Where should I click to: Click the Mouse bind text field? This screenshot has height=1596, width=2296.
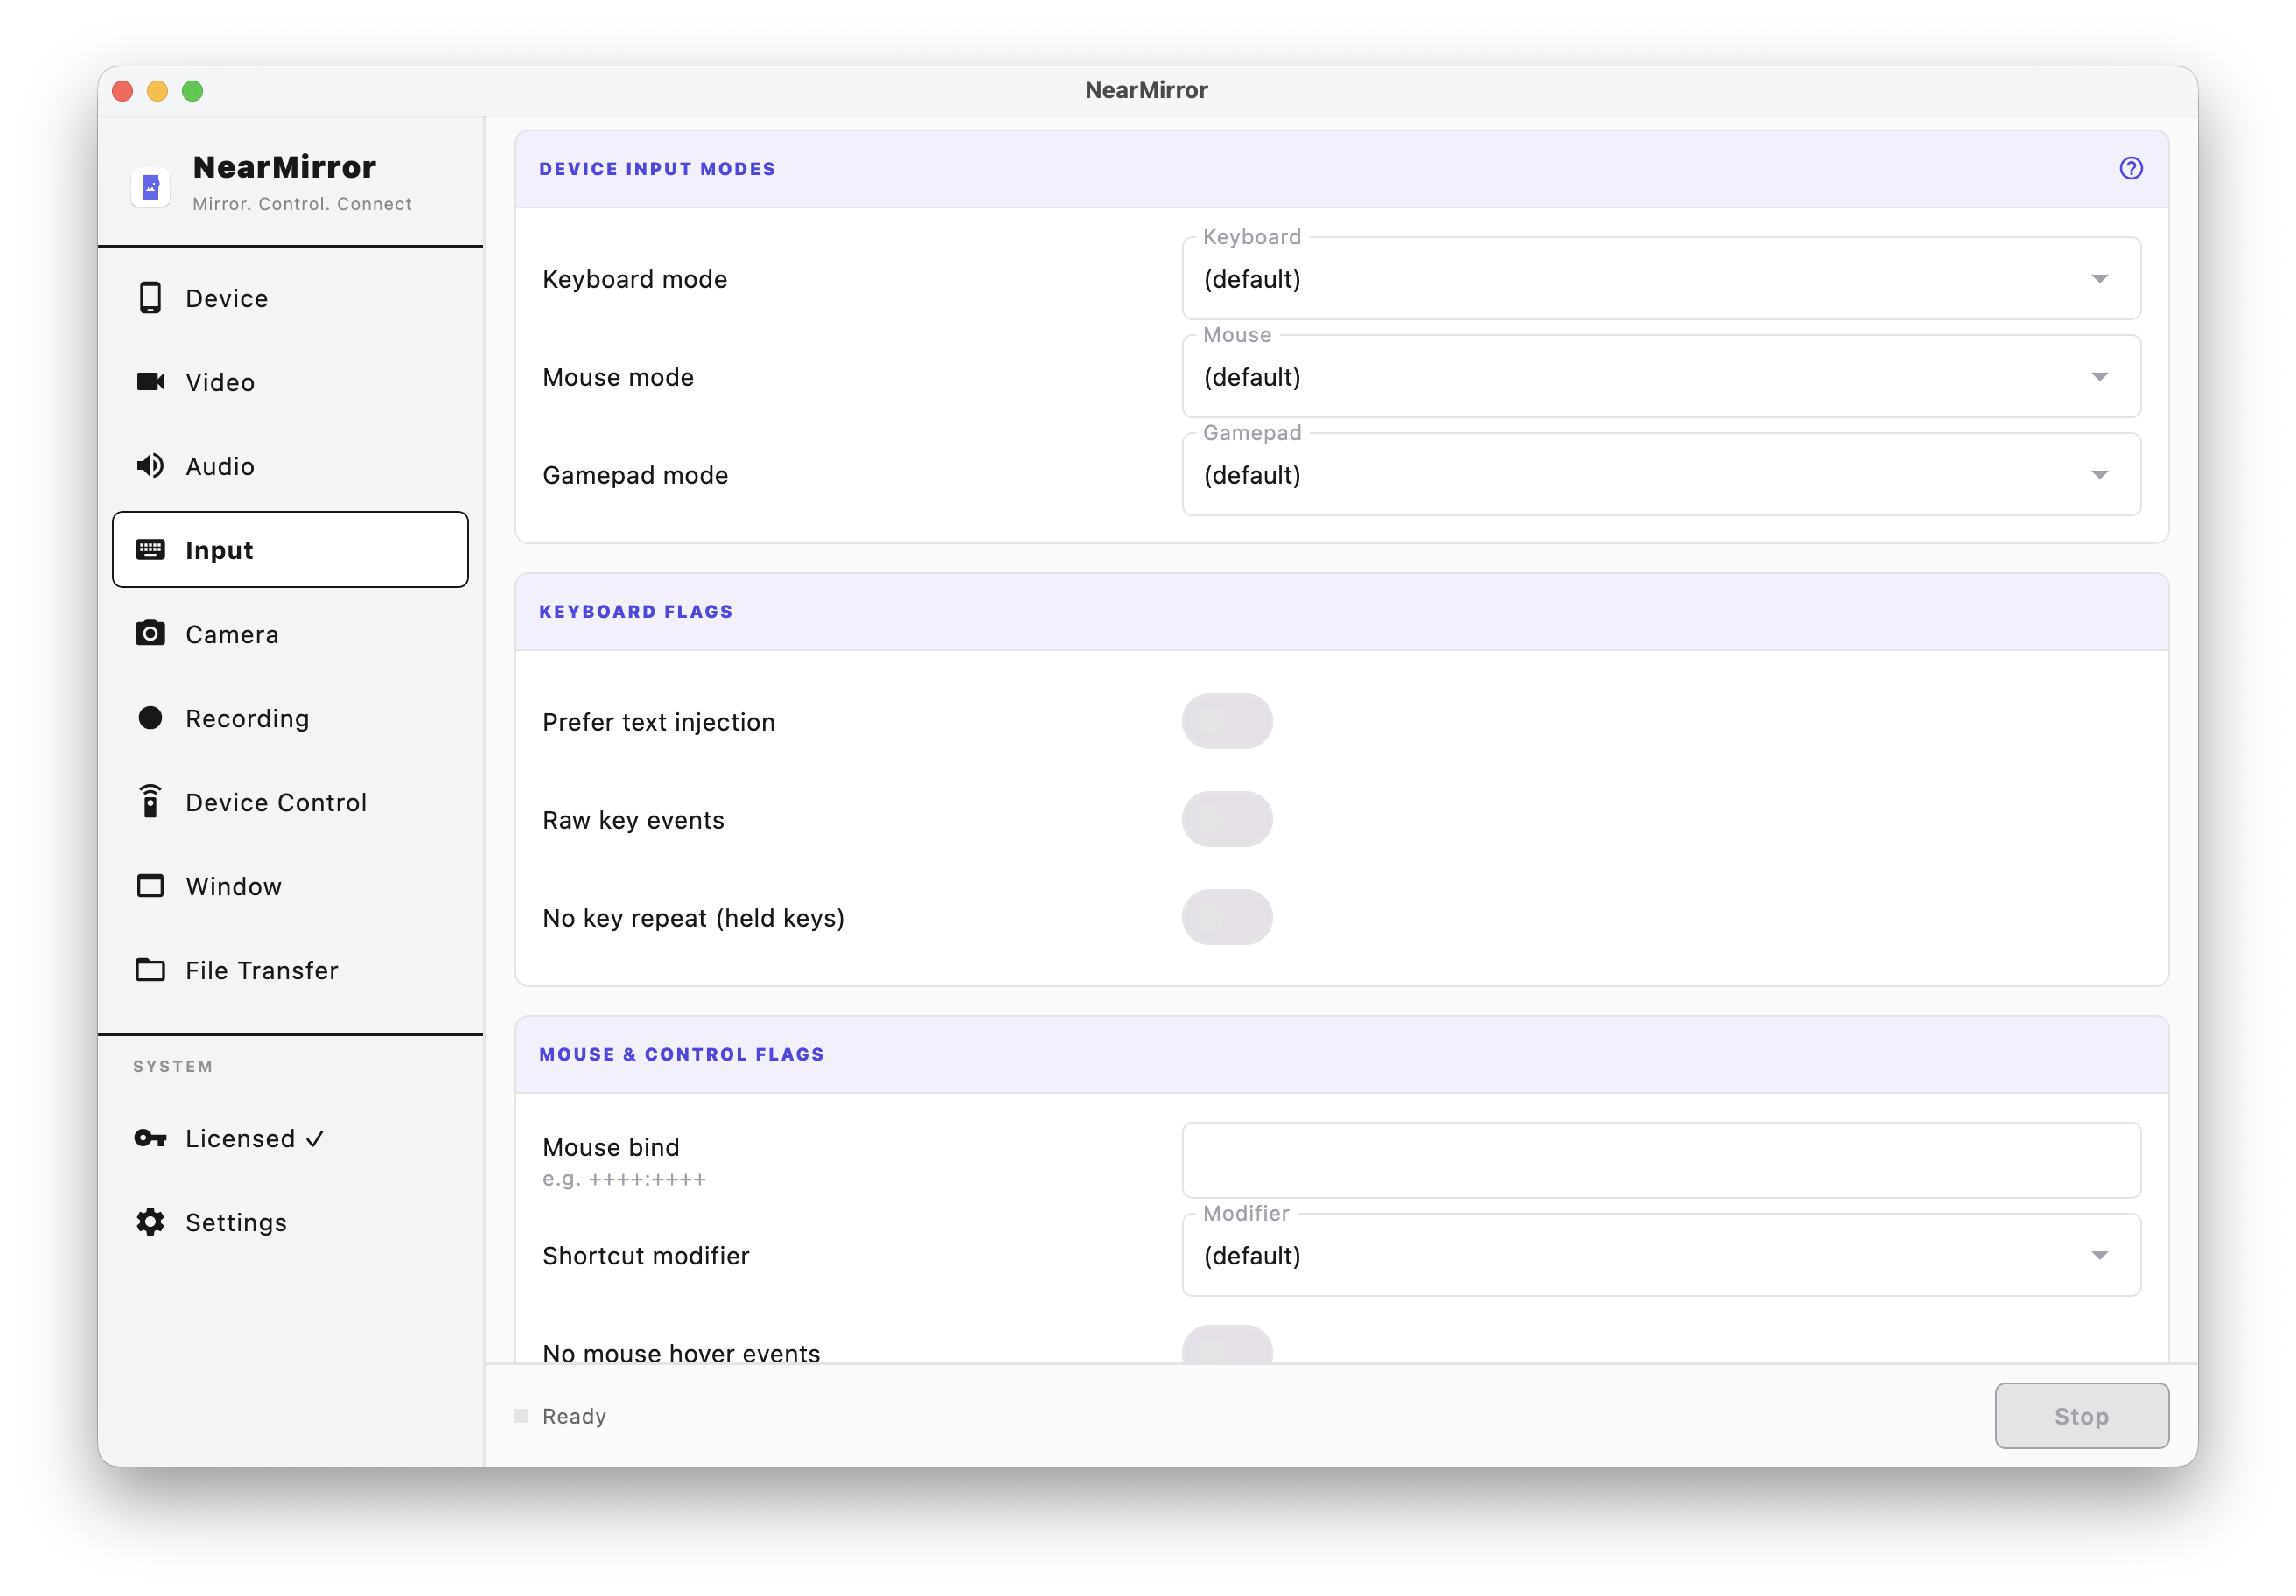click(x=1660, y=1160)
